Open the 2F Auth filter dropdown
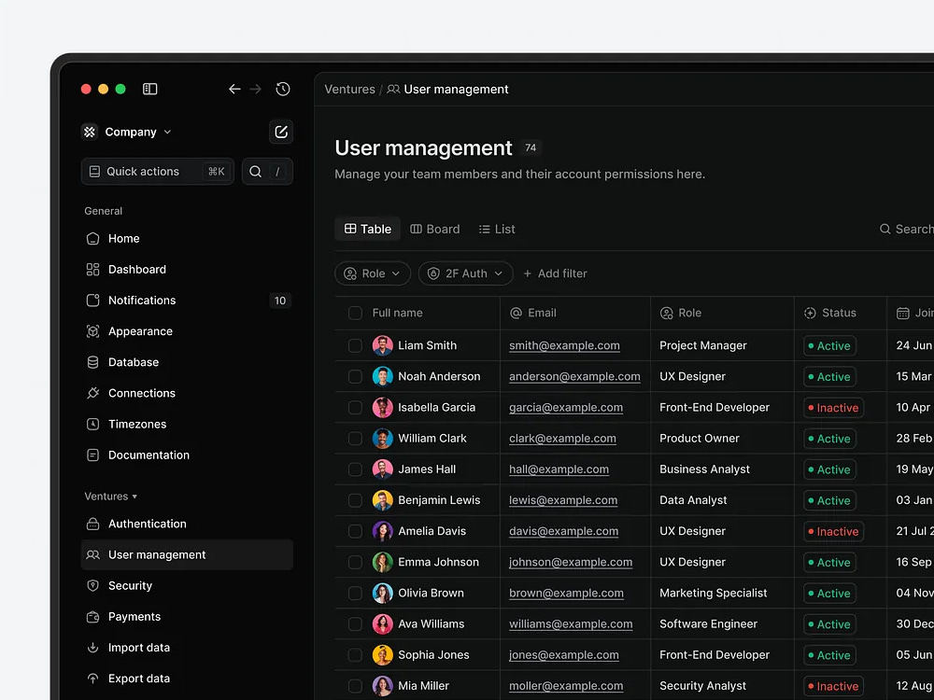The image size is (934, 700). pyautogui.click(x=466, y=273)
